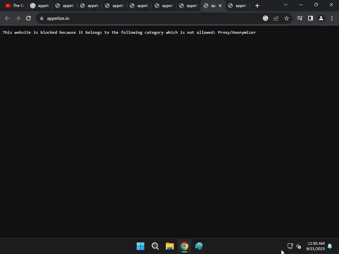
Task: Open File Explorer from taskbar
Action: click(170, 246)
